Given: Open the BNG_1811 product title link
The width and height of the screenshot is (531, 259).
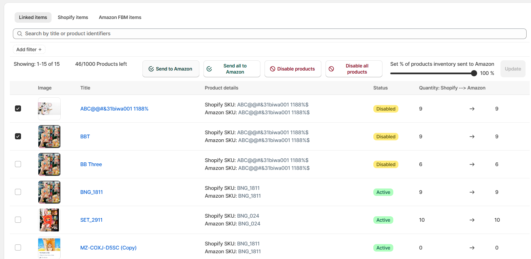Looking at the screenshot, I should 92,192.
